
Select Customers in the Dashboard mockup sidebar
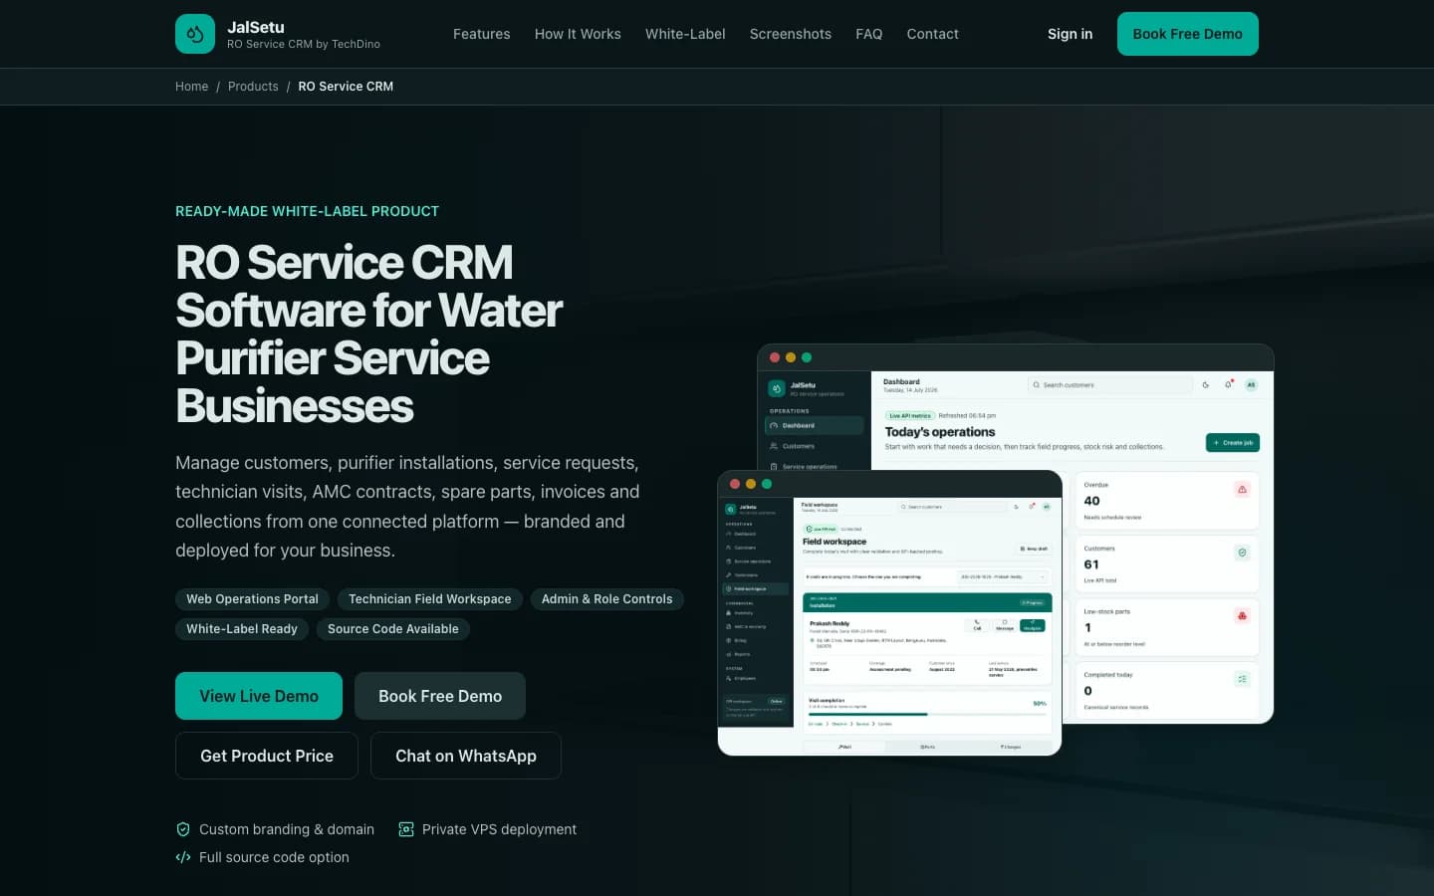pyautogui.click(x=815, y=446)
